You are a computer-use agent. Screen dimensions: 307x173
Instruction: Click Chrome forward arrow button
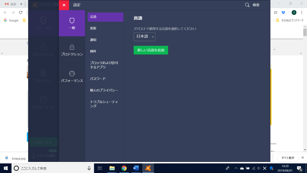click(13, 12)
